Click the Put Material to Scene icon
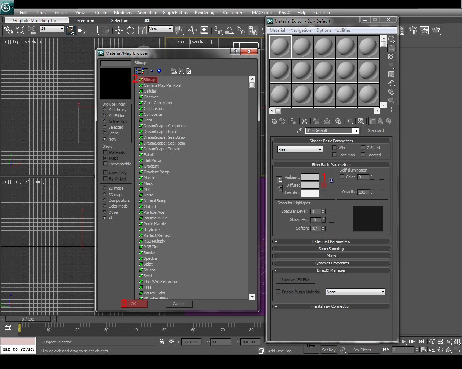Viewport: 462px width, 369px height. coord(283,121)
